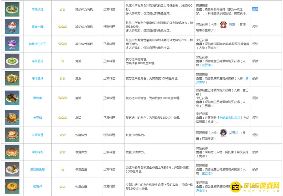The height and width of the screenshot is (196, 283).
Task: Click the 坎蒂丝 character avatar
Action: click(224, 132)
